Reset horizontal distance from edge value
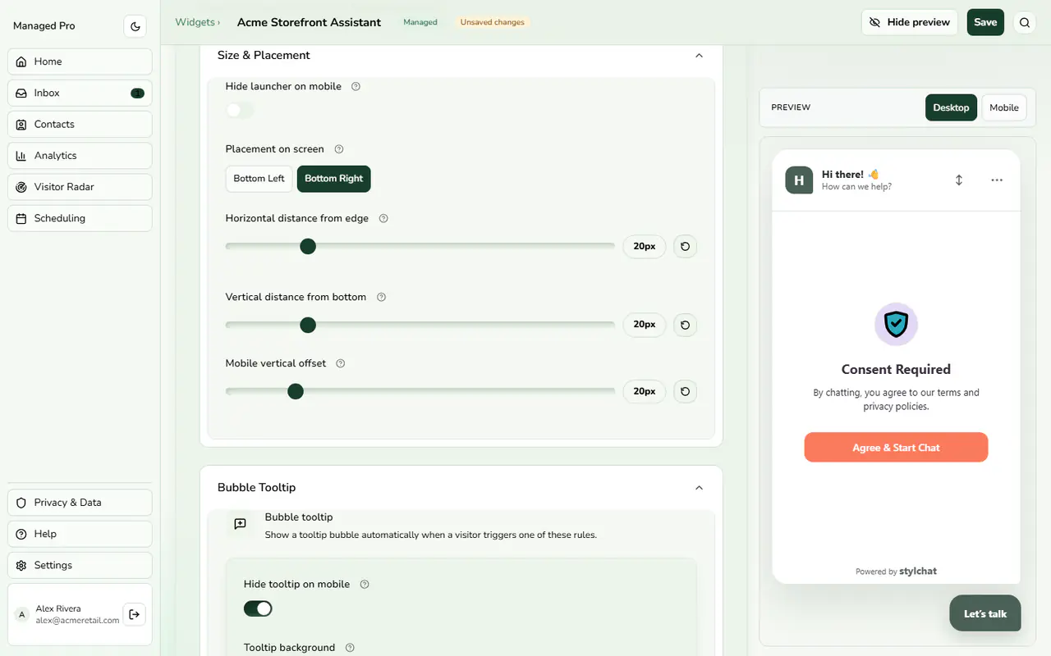 pos(685,246)
